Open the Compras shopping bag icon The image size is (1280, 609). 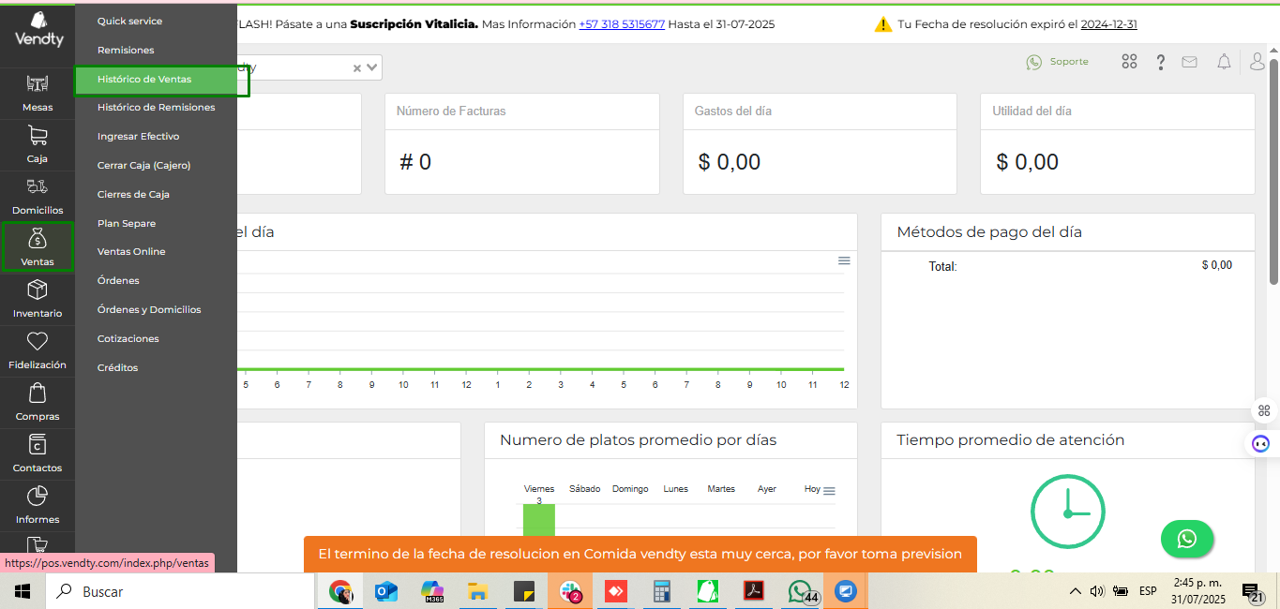pyautogui.click(x=38, y=393)
